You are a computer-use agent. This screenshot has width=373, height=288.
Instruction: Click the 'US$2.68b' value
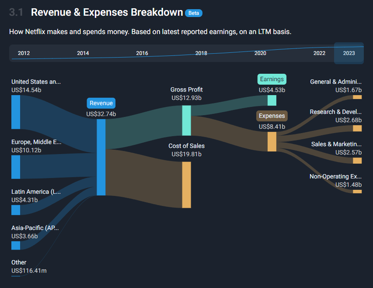pyautogui.click(x=349, y=120)
